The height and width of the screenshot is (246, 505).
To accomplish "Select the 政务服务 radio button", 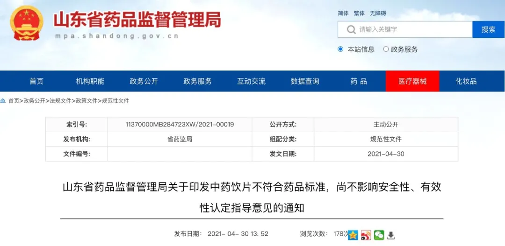I will coord(386,49).
